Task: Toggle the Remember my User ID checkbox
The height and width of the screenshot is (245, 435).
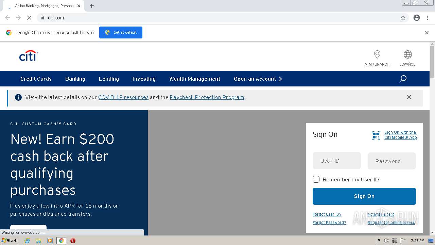Action: (316, 179)
